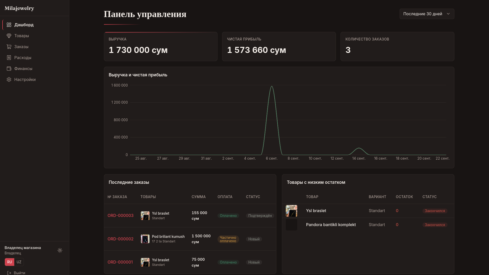489x275 pixels.
Task: Open order ORD-000003
Action: click(120, 215)
